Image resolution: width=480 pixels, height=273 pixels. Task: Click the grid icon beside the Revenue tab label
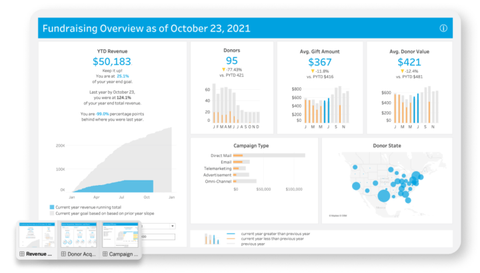pos(22,254)
